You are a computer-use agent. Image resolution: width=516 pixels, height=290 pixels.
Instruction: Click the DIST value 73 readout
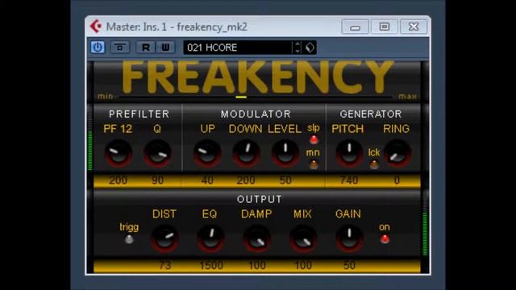(164, 265)
